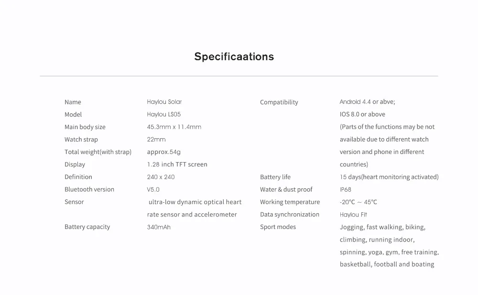Click the 1.28 inch TFT screen text
The image size is (478, 295).
point(177,164)
